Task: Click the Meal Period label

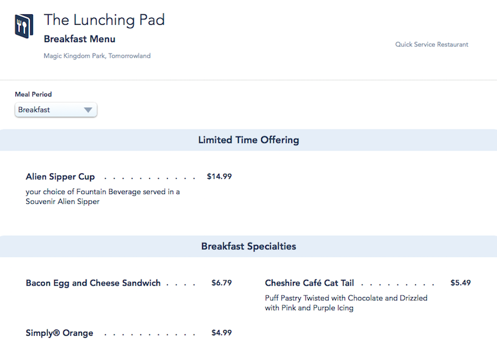Action: coord(33,94)
